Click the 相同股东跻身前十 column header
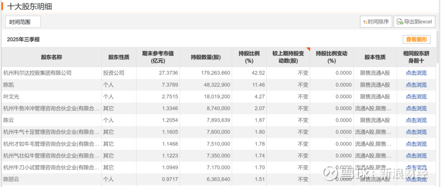The width and height of the screenshot is (441, 187). point(416,57)
